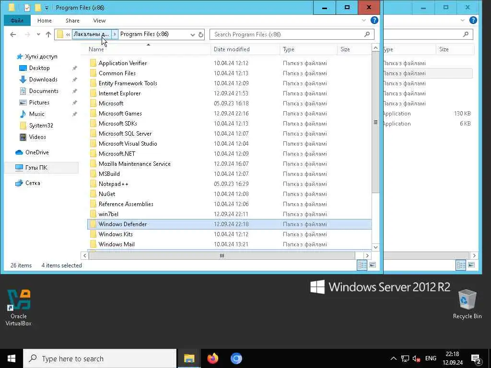Open the Recycle Bin desktop icon
The image size is (491, 368).
[467, 304]
